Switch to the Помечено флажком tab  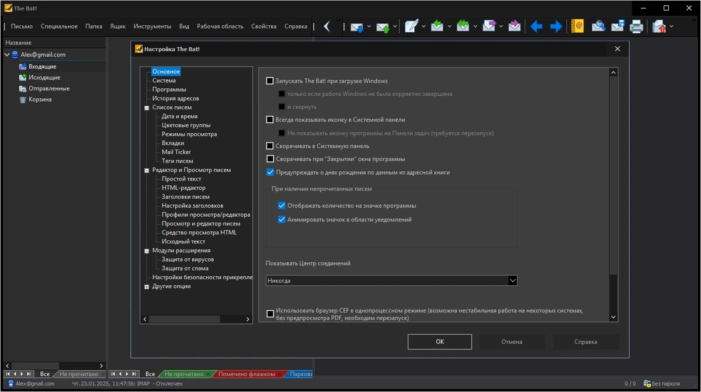click(x=248, y=374)
